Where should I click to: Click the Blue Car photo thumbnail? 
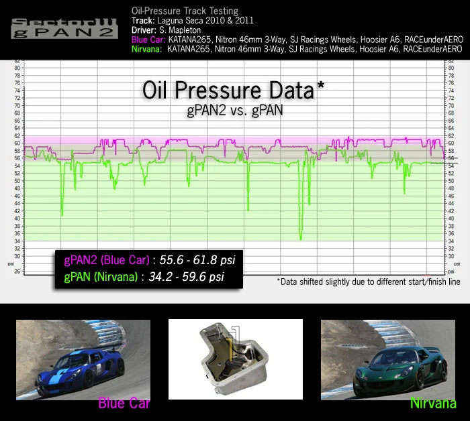83,360
